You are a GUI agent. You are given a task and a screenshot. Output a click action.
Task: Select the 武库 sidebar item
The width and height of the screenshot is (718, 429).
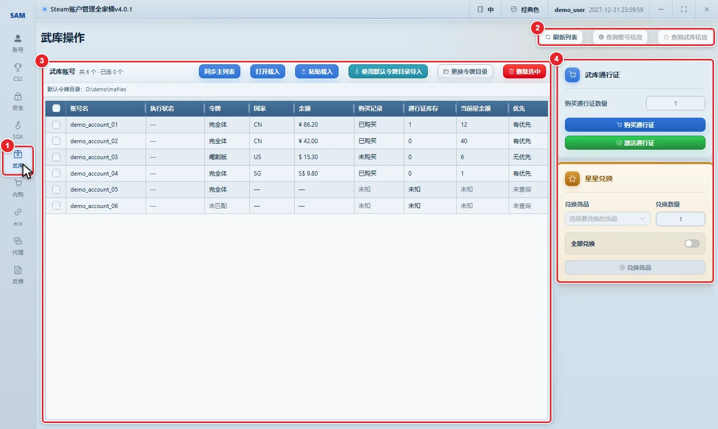pyautogui.click(x=18, y=160)
